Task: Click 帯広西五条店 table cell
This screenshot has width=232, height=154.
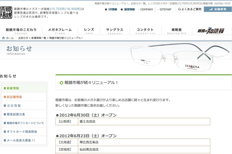Action: [144, 142]
